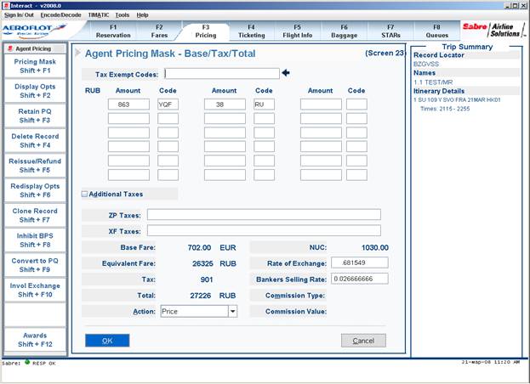Switch to the F4 Ticketing tab
Viewport: 530px width, 384px height.
[x=252, y=31]
